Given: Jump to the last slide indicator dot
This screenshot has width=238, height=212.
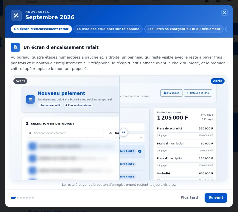Looking at the screenshot, I should pyautogui.click(x=33, y=198).
